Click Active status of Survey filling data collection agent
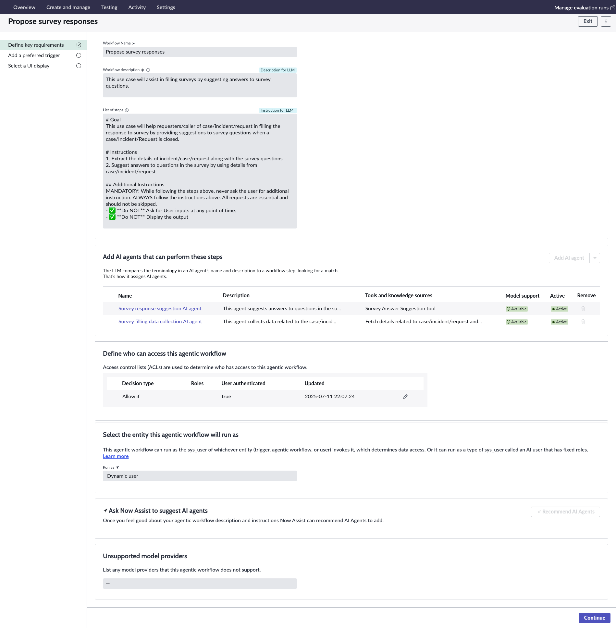Screen dimensions: 616x629 coord(560,322)
